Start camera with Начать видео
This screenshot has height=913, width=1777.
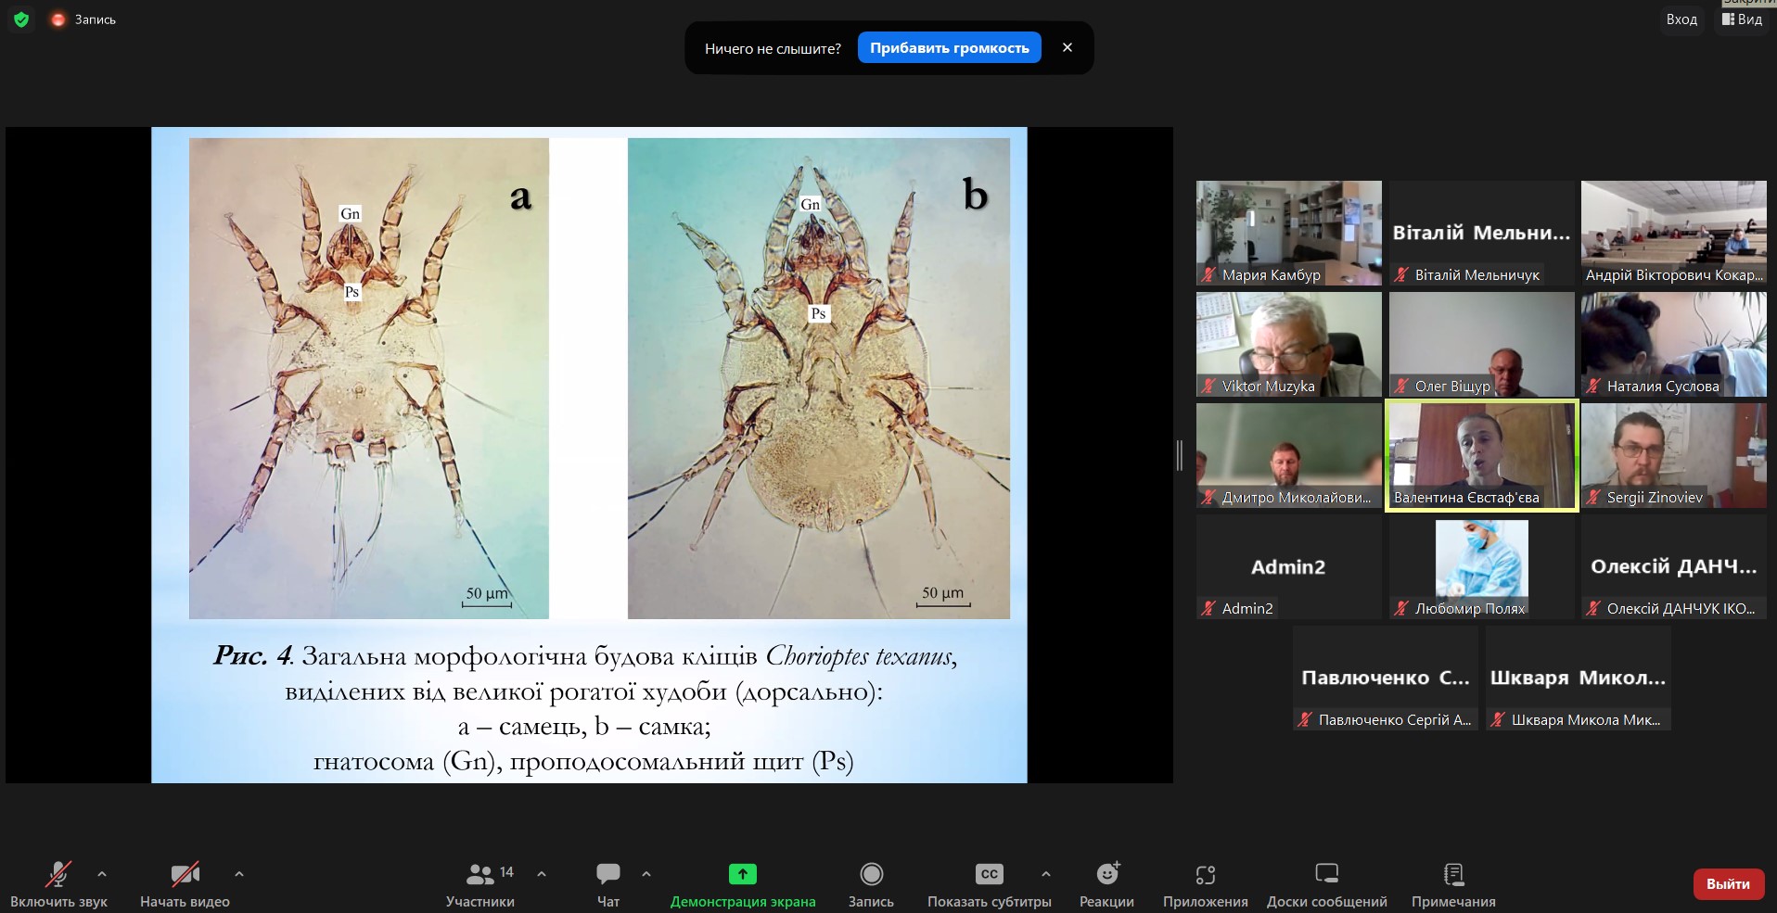click(x=185, y=884)
